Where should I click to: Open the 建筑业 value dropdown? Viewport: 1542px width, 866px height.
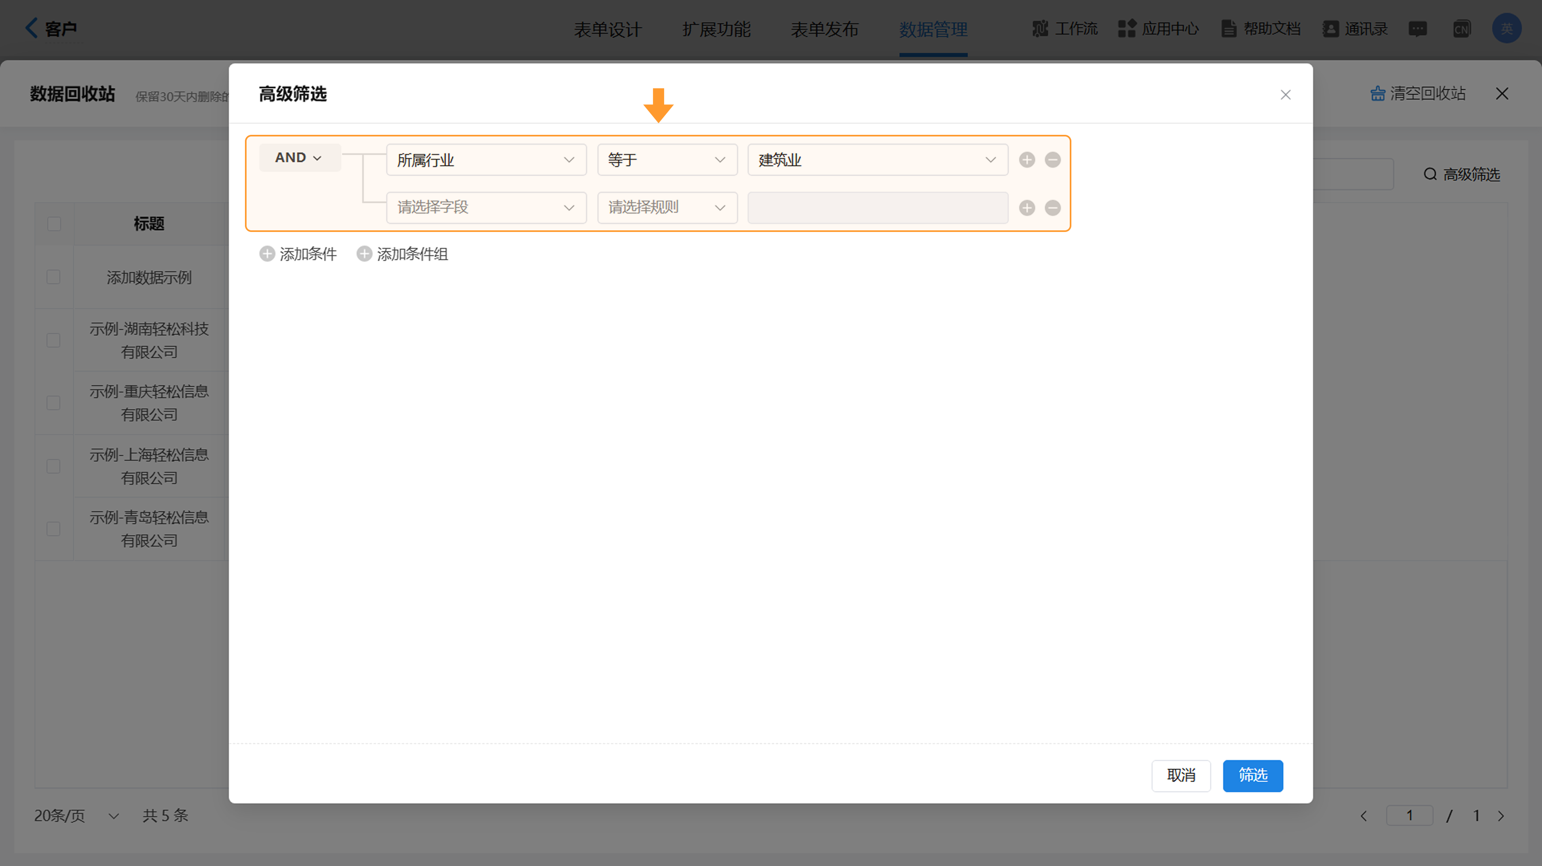(x=877, y=160)
